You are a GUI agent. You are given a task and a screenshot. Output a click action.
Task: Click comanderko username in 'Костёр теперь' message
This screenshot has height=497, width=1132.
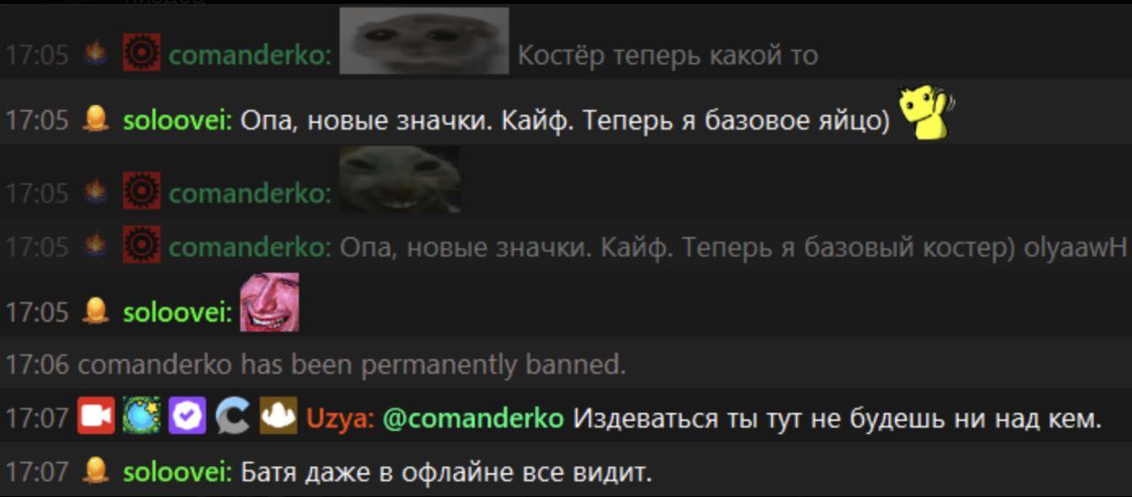249,56
